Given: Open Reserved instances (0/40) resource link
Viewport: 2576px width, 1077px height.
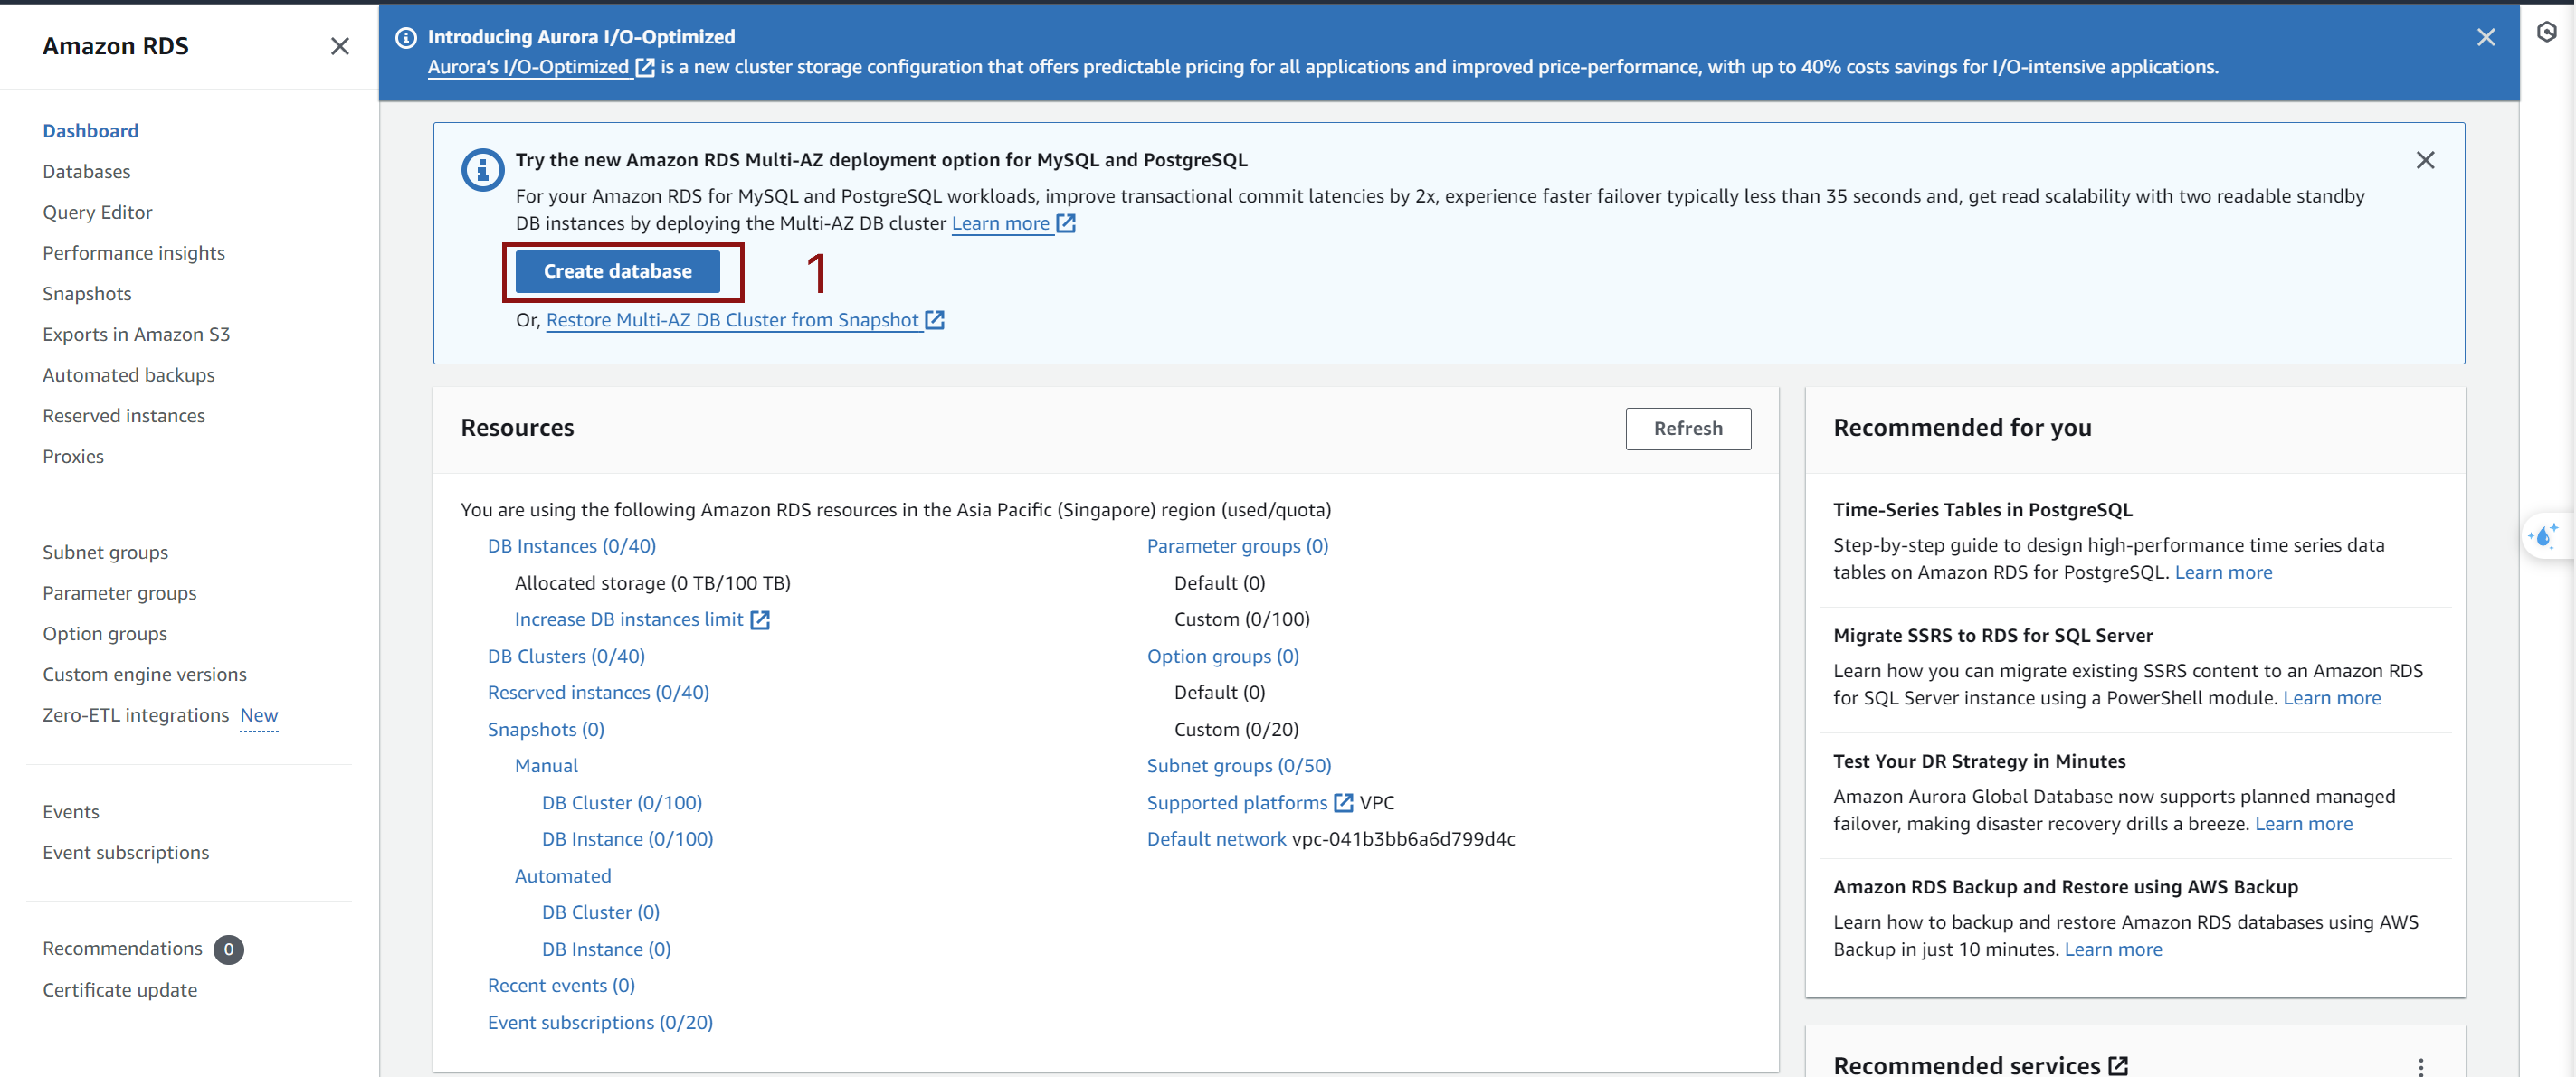Looking at the screenshot, I should [598, 692].
